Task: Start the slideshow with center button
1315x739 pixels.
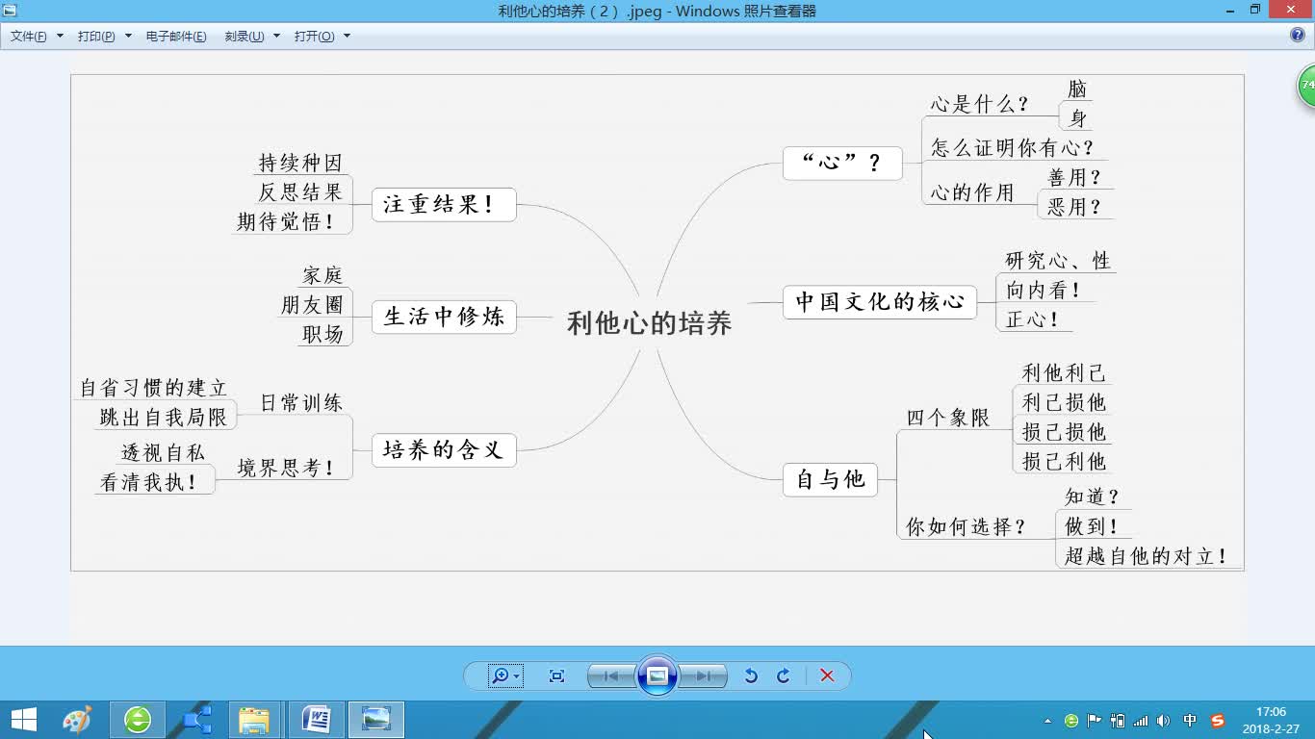Action: click(x=657, y=675)
